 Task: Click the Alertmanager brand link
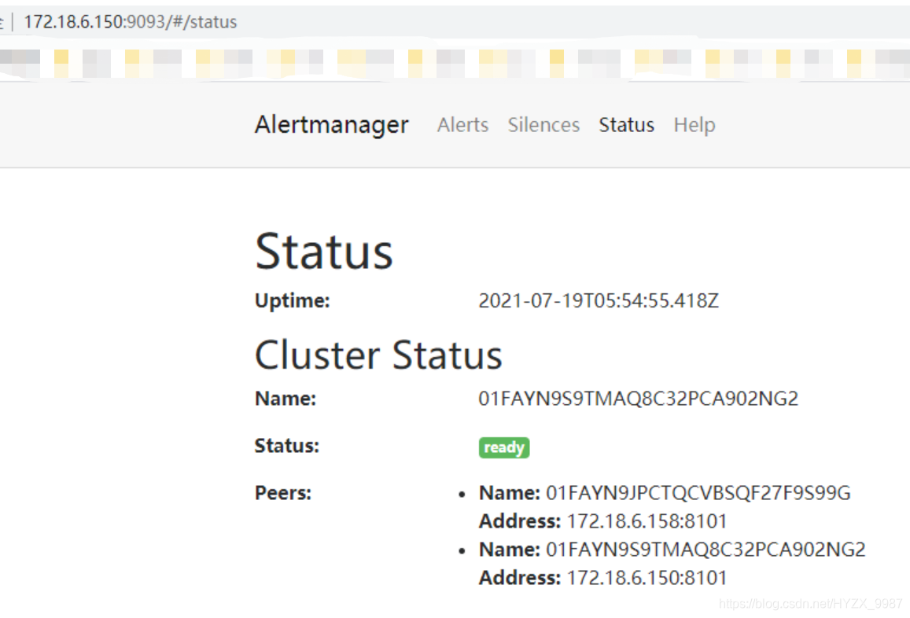tap(331, 124)
